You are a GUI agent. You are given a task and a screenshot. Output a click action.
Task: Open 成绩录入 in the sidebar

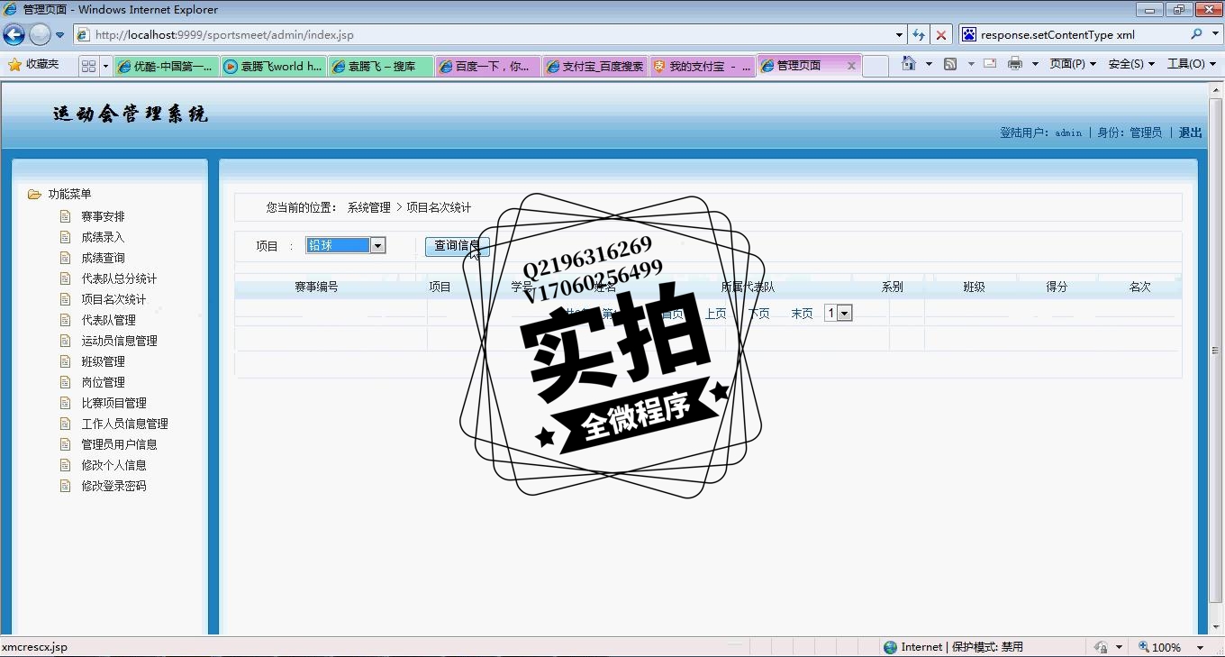103,237
